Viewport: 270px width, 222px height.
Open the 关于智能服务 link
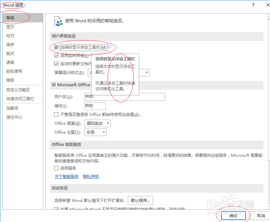coord(66,176)
